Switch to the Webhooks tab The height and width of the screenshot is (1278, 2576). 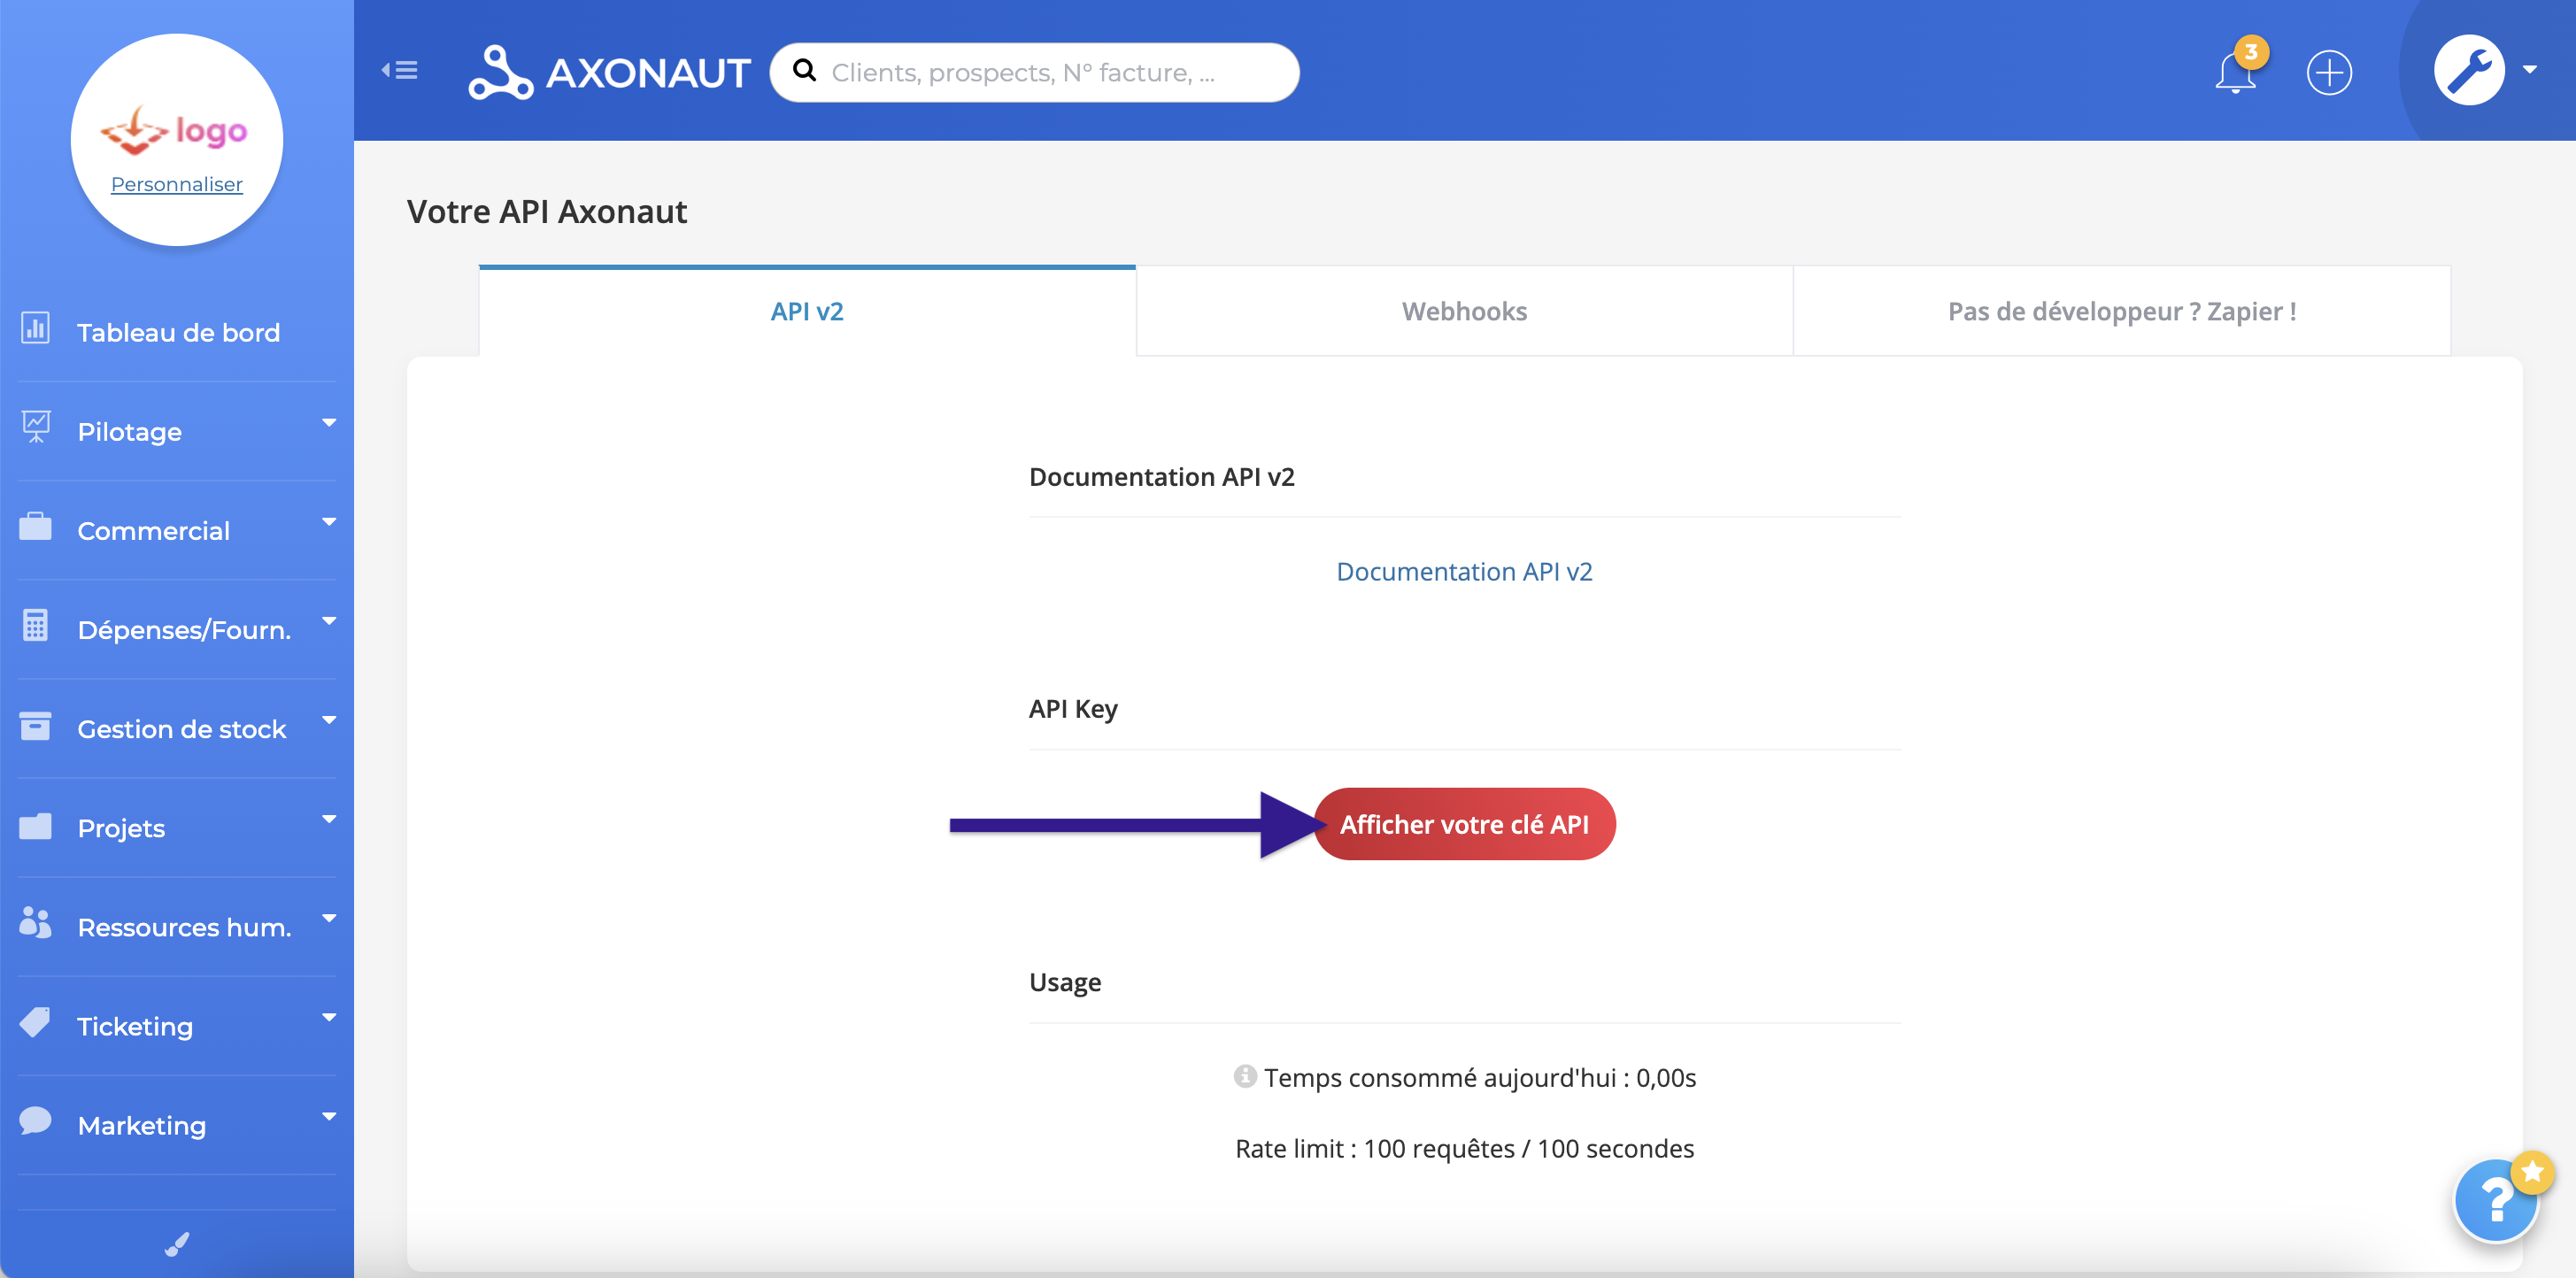coord(1464,311)
